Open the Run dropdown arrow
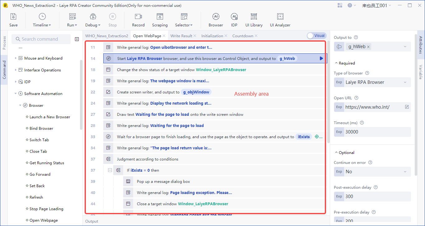The image size is (425, 226). [x=76, y=25]
